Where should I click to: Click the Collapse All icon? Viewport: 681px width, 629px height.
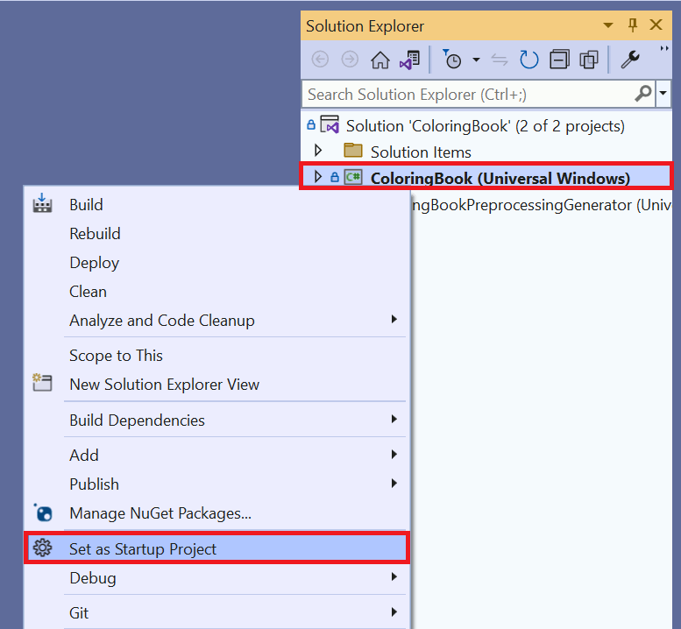[559, 60]
